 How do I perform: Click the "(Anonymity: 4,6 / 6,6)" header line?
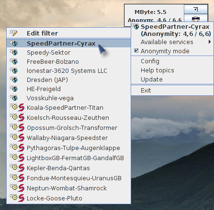pos(176,34)
